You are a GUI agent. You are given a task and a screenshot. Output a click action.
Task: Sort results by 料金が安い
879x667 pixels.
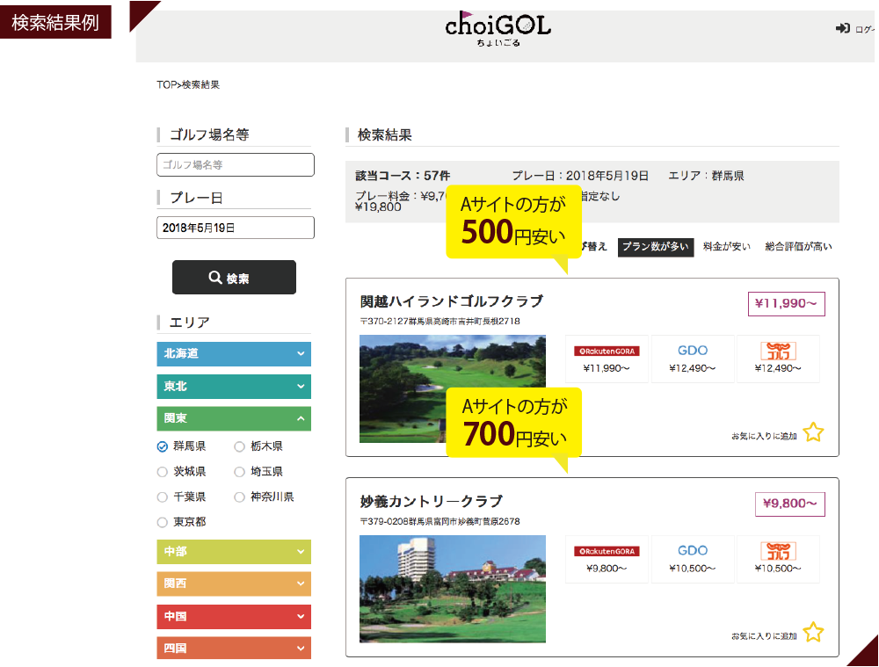coord(726,247)
